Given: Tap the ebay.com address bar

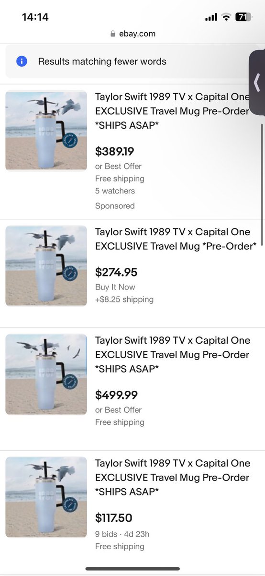Looking at the screenshot, I should tap(132, 34).
